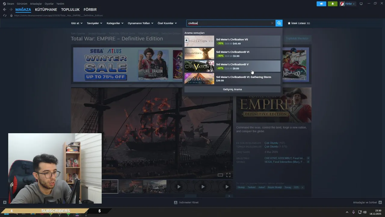The image size is (385, 217).
Task: Select Sid Meier's Civilization VII result
Action: [232, 41]
